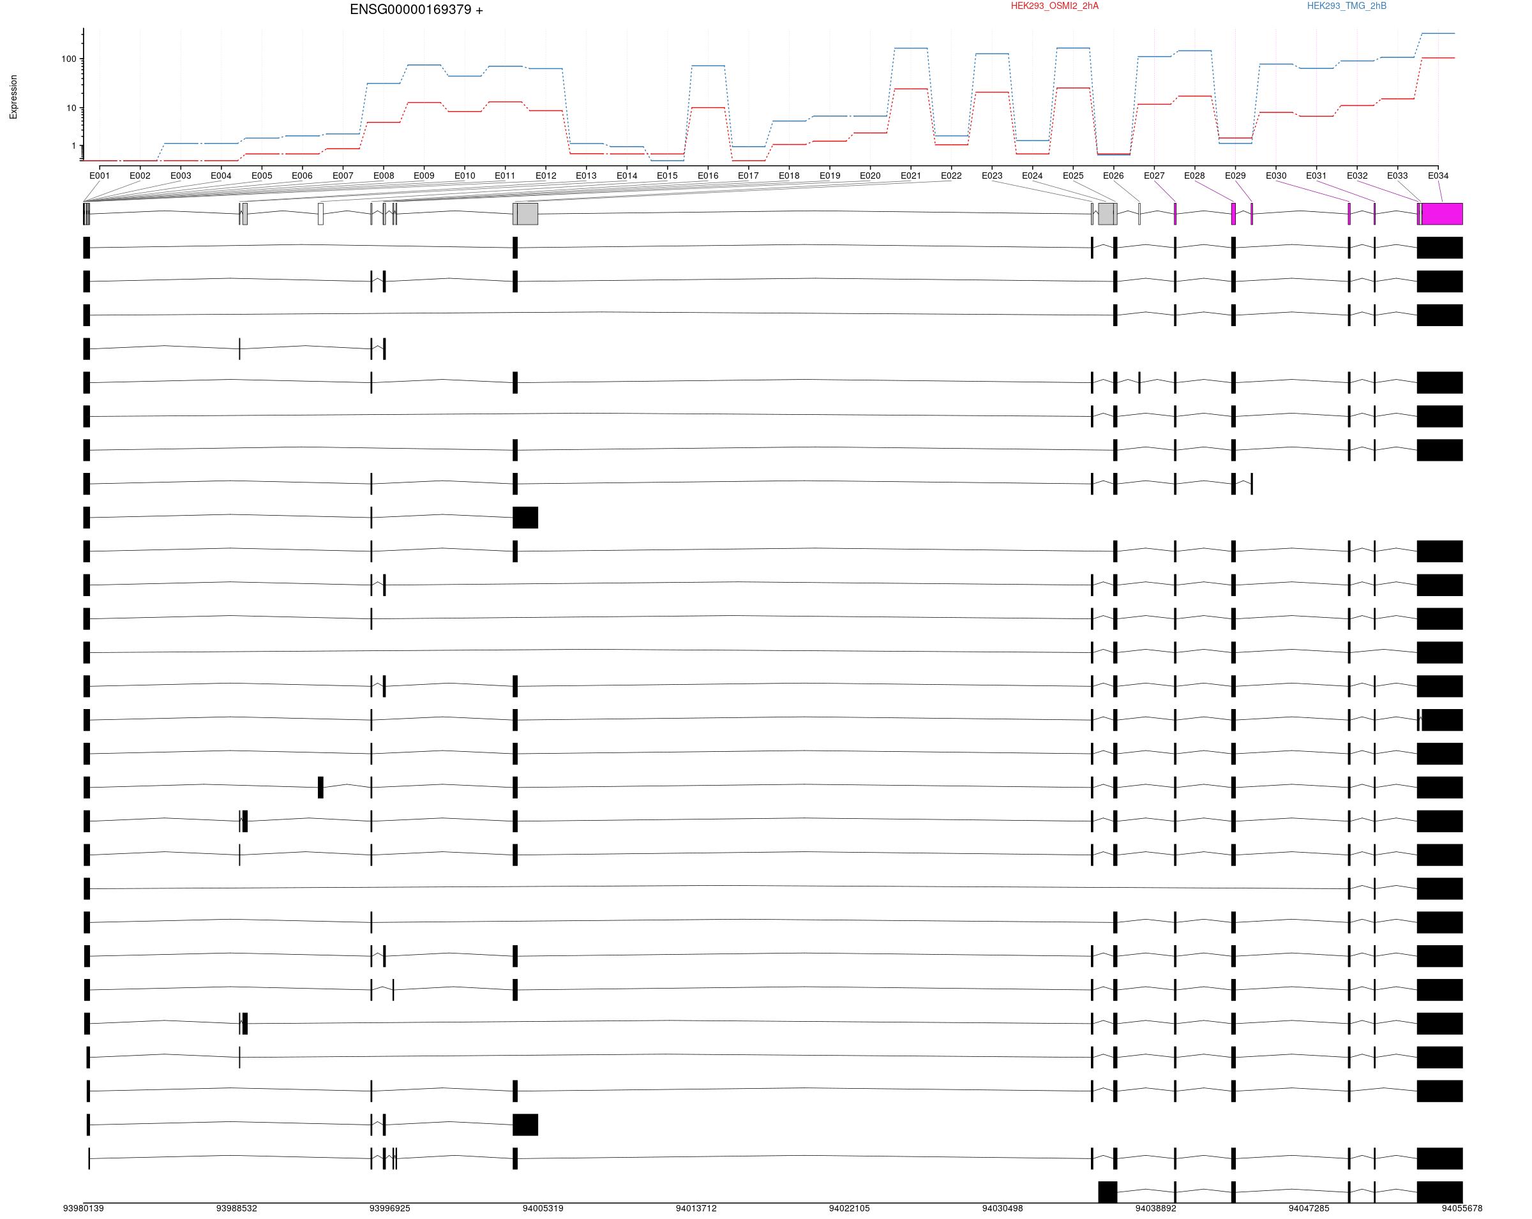Click the lone black exon in bottom transcript

(x=1107, y=1192)
